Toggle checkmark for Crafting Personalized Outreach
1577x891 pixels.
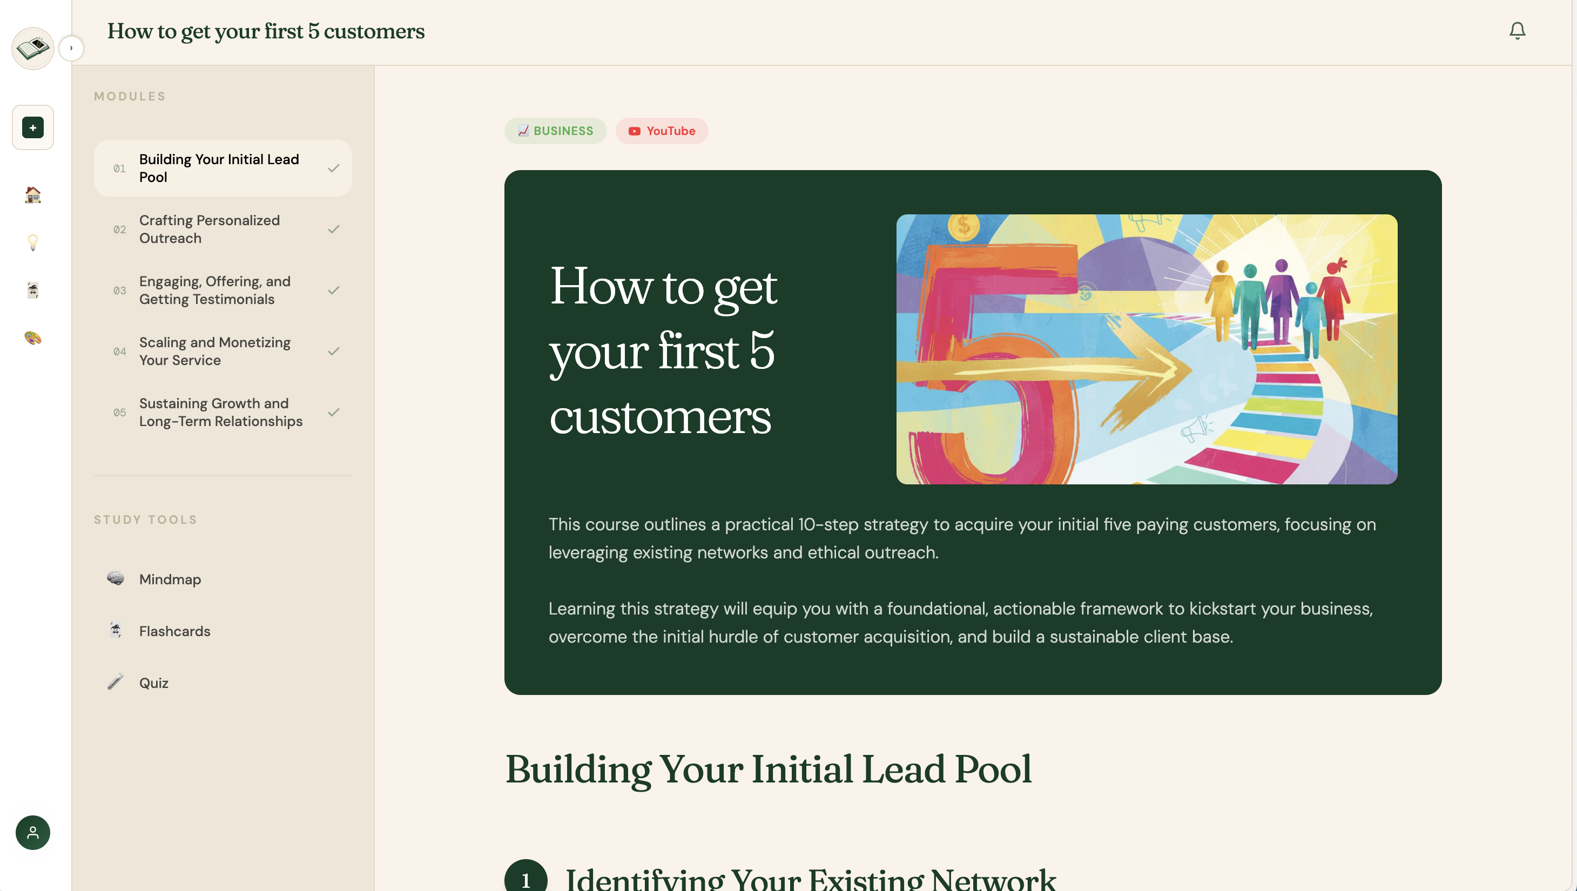coord(334,230)
